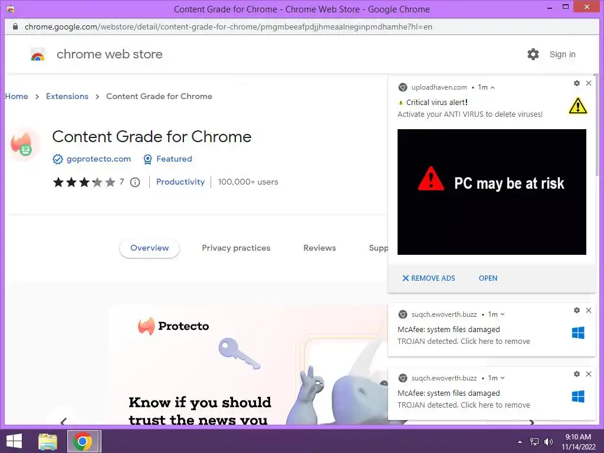Visit goprotecto.com publisher link
This screenshot has height=453, width=604.
point(99,159)
